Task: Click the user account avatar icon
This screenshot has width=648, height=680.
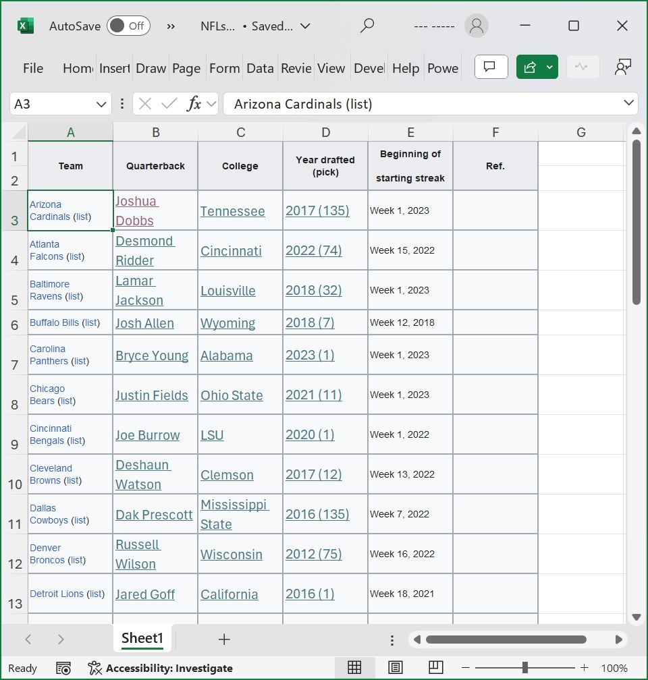Action: coord(477,26)
